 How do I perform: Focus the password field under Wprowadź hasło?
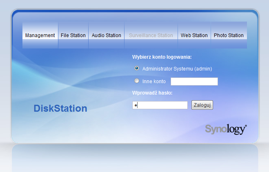tap(160, 105)
